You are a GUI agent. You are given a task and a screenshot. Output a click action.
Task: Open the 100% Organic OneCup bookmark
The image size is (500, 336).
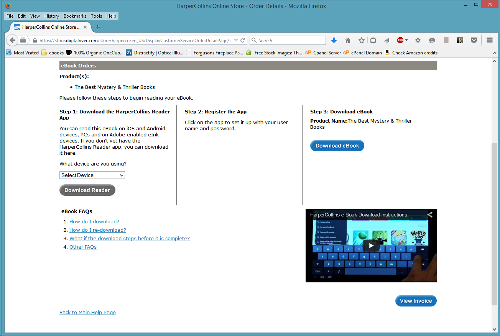click(95, 53)
